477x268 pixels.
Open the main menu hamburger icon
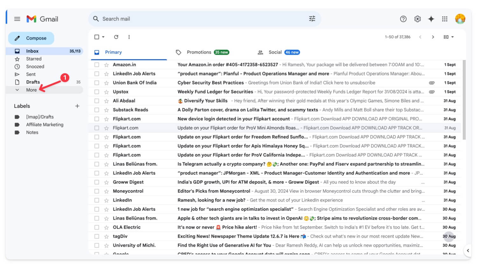(x=17, y=19)
